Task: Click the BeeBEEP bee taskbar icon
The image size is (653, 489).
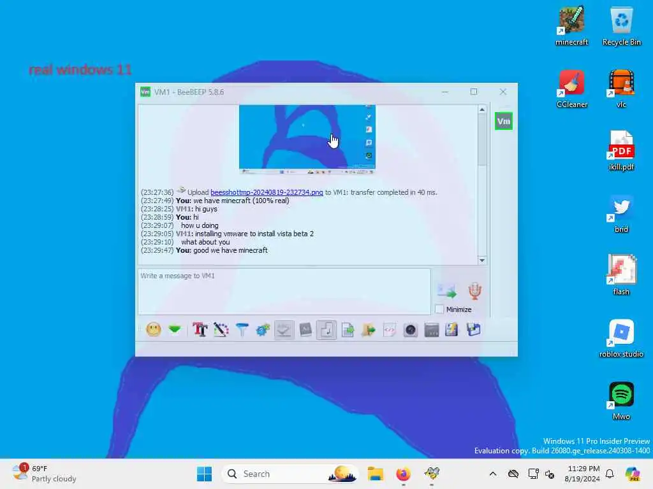Action: 432,474
